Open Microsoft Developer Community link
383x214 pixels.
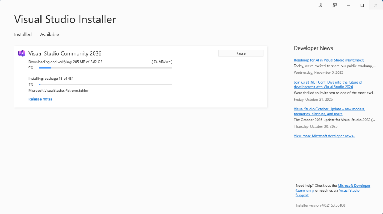coord(354,186)
